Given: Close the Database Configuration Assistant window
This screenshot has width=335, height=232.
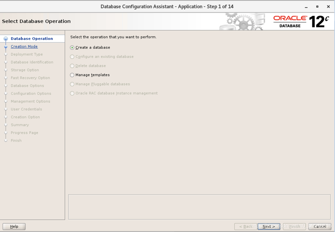Looking at the screenshot, I should [x=328, y=7].
